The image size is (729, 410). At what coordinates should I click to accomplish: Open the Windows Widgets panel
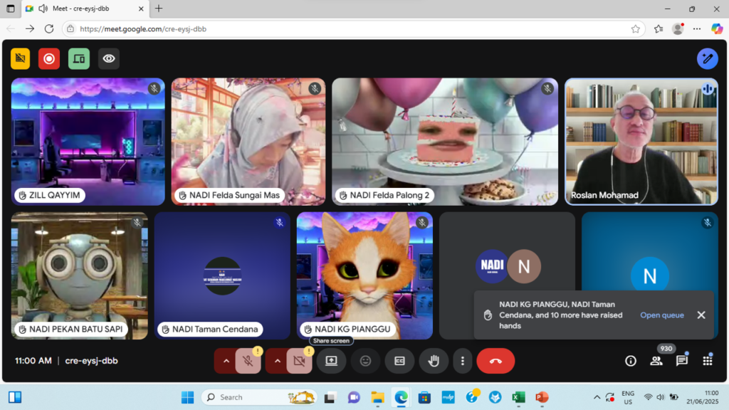click(x=15, y=397)
